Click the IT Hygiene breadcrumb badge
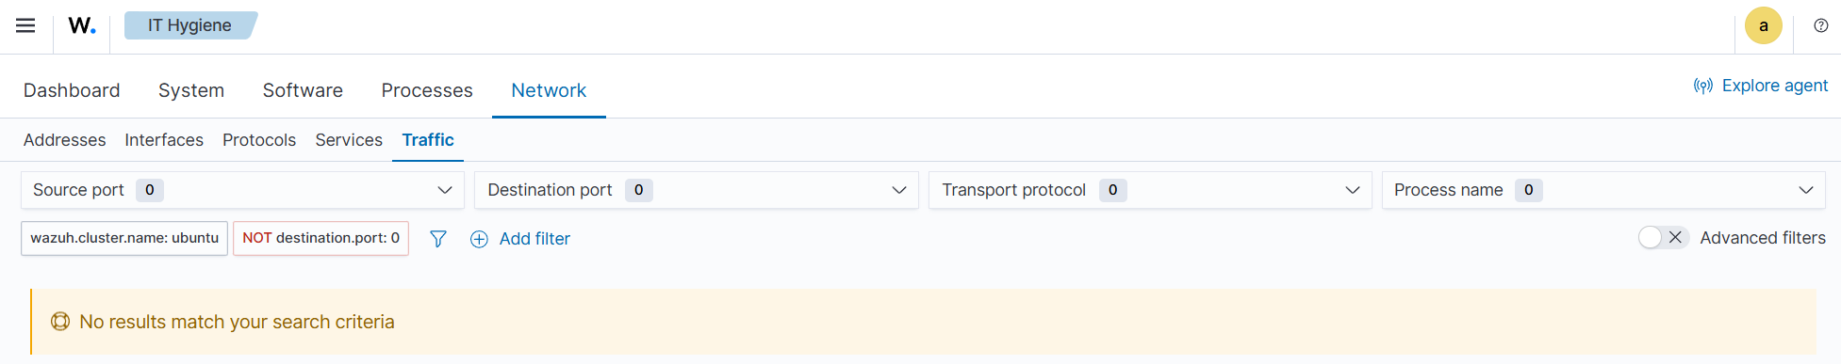The height and width of the screenshot is (364, 1841). pos(189,25)
